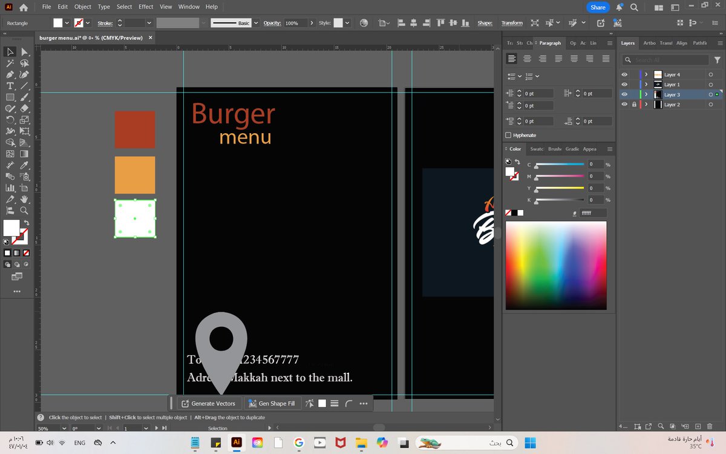Viewport: 726px width, 454px height.
Task: Toggle visibility of Layer 2
Action: (624, 104)
